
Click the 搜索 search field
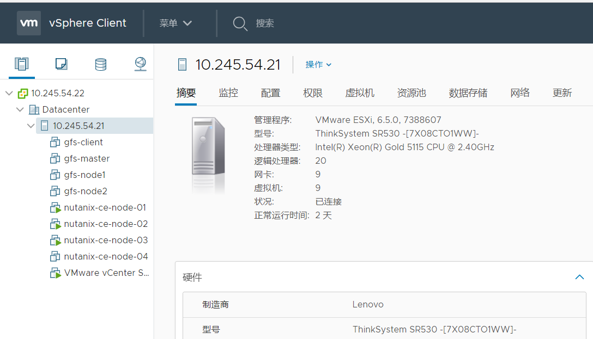click(x=265, y=23)
